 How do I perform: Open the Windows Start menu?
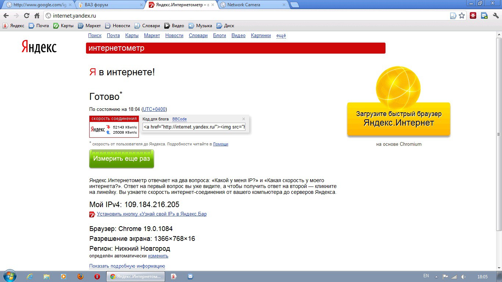pyautogui.click(x=9, y=276)
